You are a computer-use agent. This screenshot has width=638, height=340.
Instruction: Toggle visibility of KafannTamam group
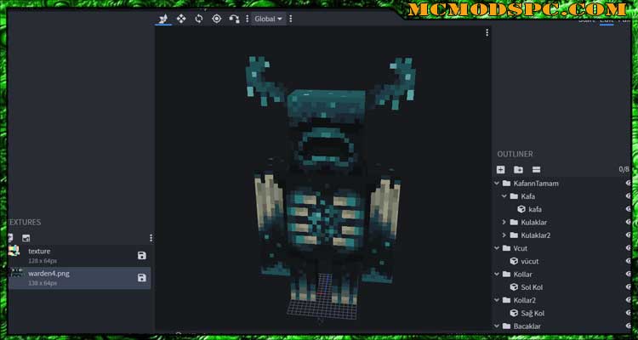point(629,183)
